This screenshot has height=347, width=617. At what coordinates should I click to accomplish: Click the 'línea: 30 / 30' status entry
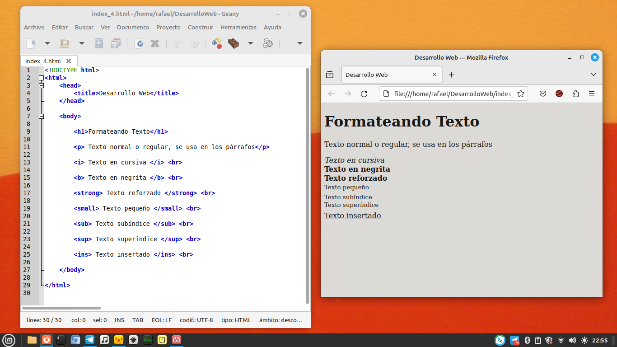click(x=44, y=320)
